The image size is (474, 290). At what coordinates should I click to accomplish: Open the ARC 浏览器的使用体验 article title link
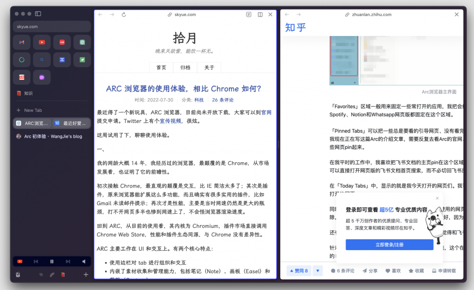pos(183,89)
